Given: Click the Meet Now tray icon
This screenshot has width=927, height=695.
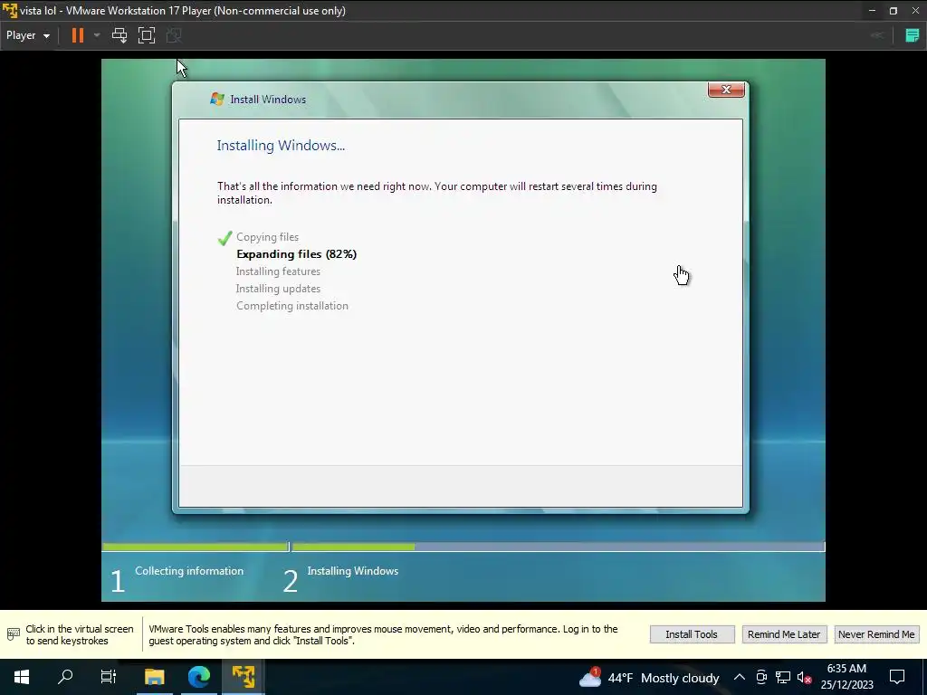Looking at the screenshot, I should click(761, 677).
